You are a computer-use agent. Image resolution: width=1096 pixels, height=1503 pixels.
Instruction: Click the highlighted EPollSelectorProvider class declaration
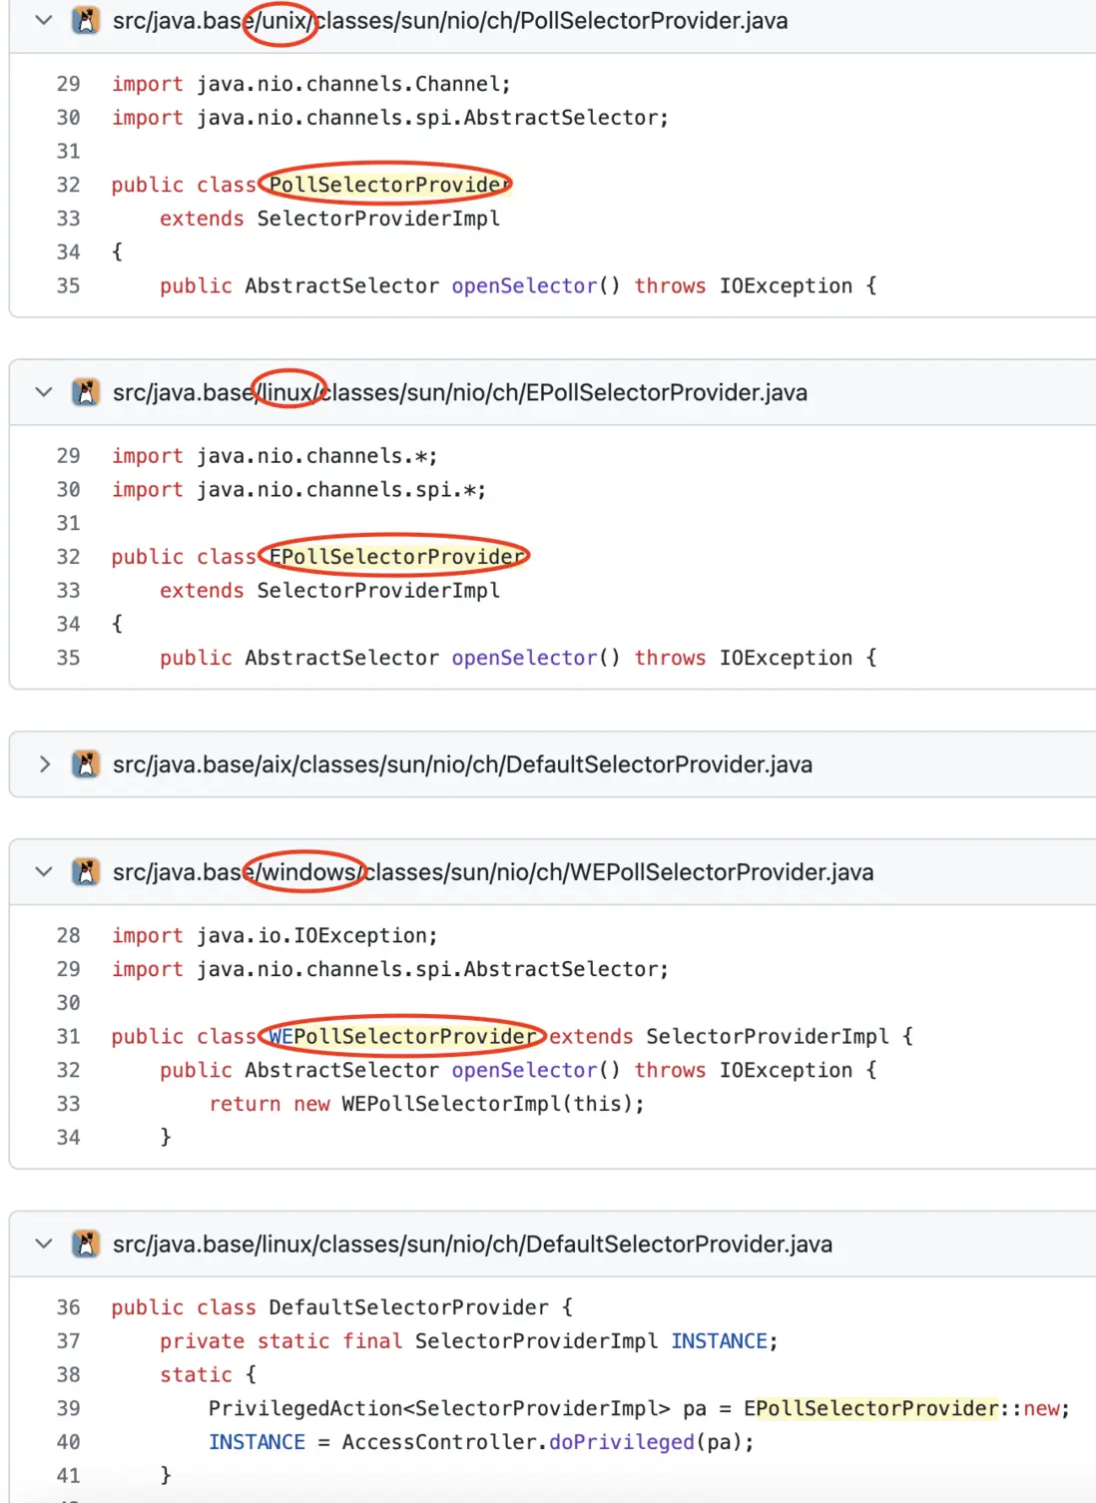pos(396,557)
